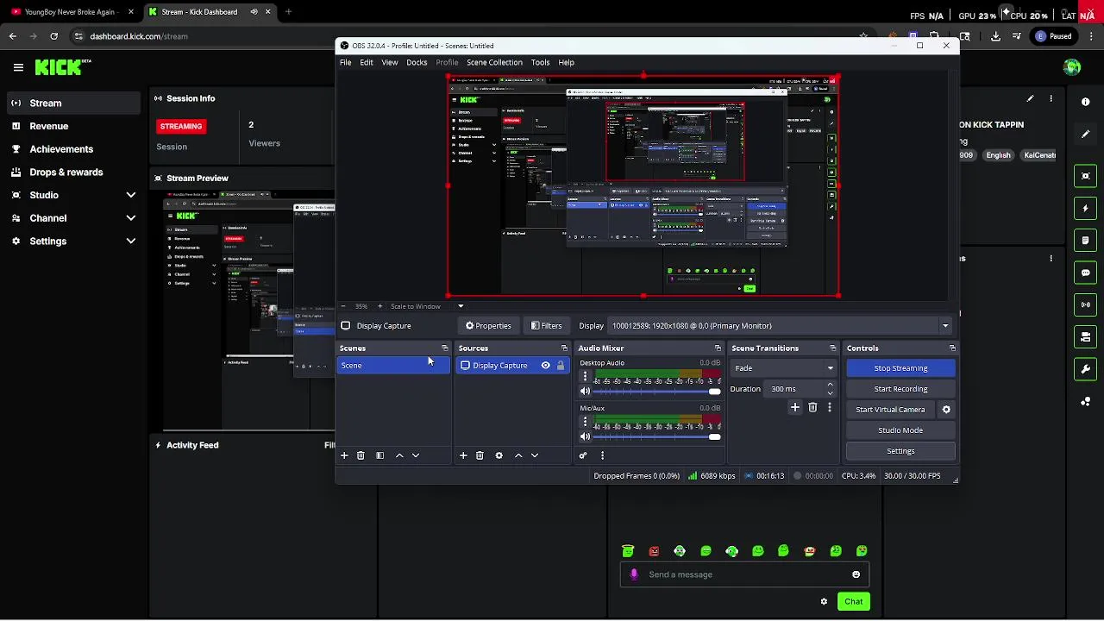
Task: Open chat settings gear next to Chat button
Action: (824, 602)
